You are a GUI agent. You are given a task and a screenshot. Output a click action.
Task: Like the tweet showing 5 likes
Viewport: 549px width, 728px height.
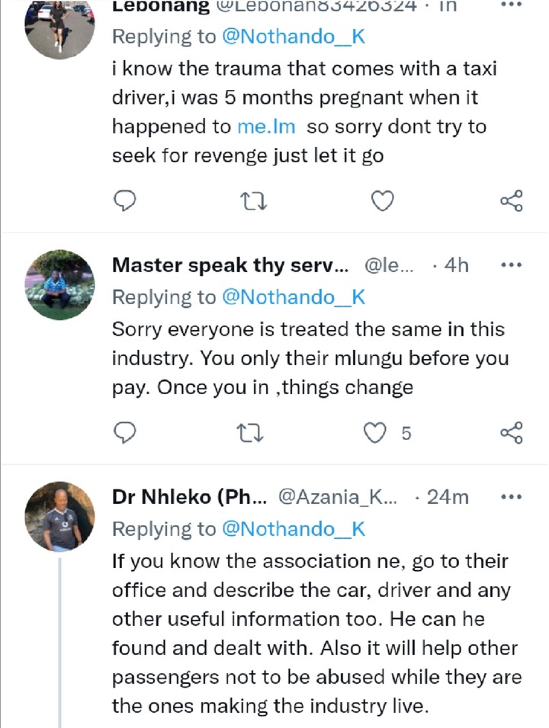point(374,433)
